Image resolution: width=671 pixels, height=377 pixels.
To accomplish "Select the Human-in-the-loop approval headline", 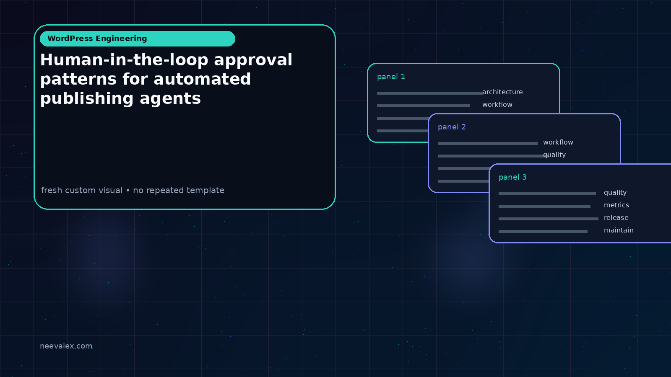I will pyautogui.click(x=166, y=79).
